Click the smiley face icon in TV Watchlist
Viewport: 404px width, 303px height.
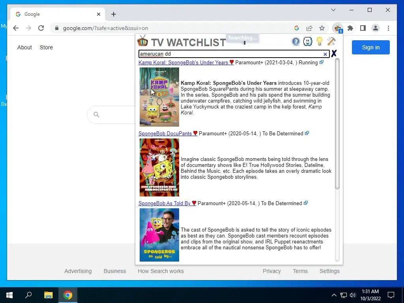pos(308,41)
